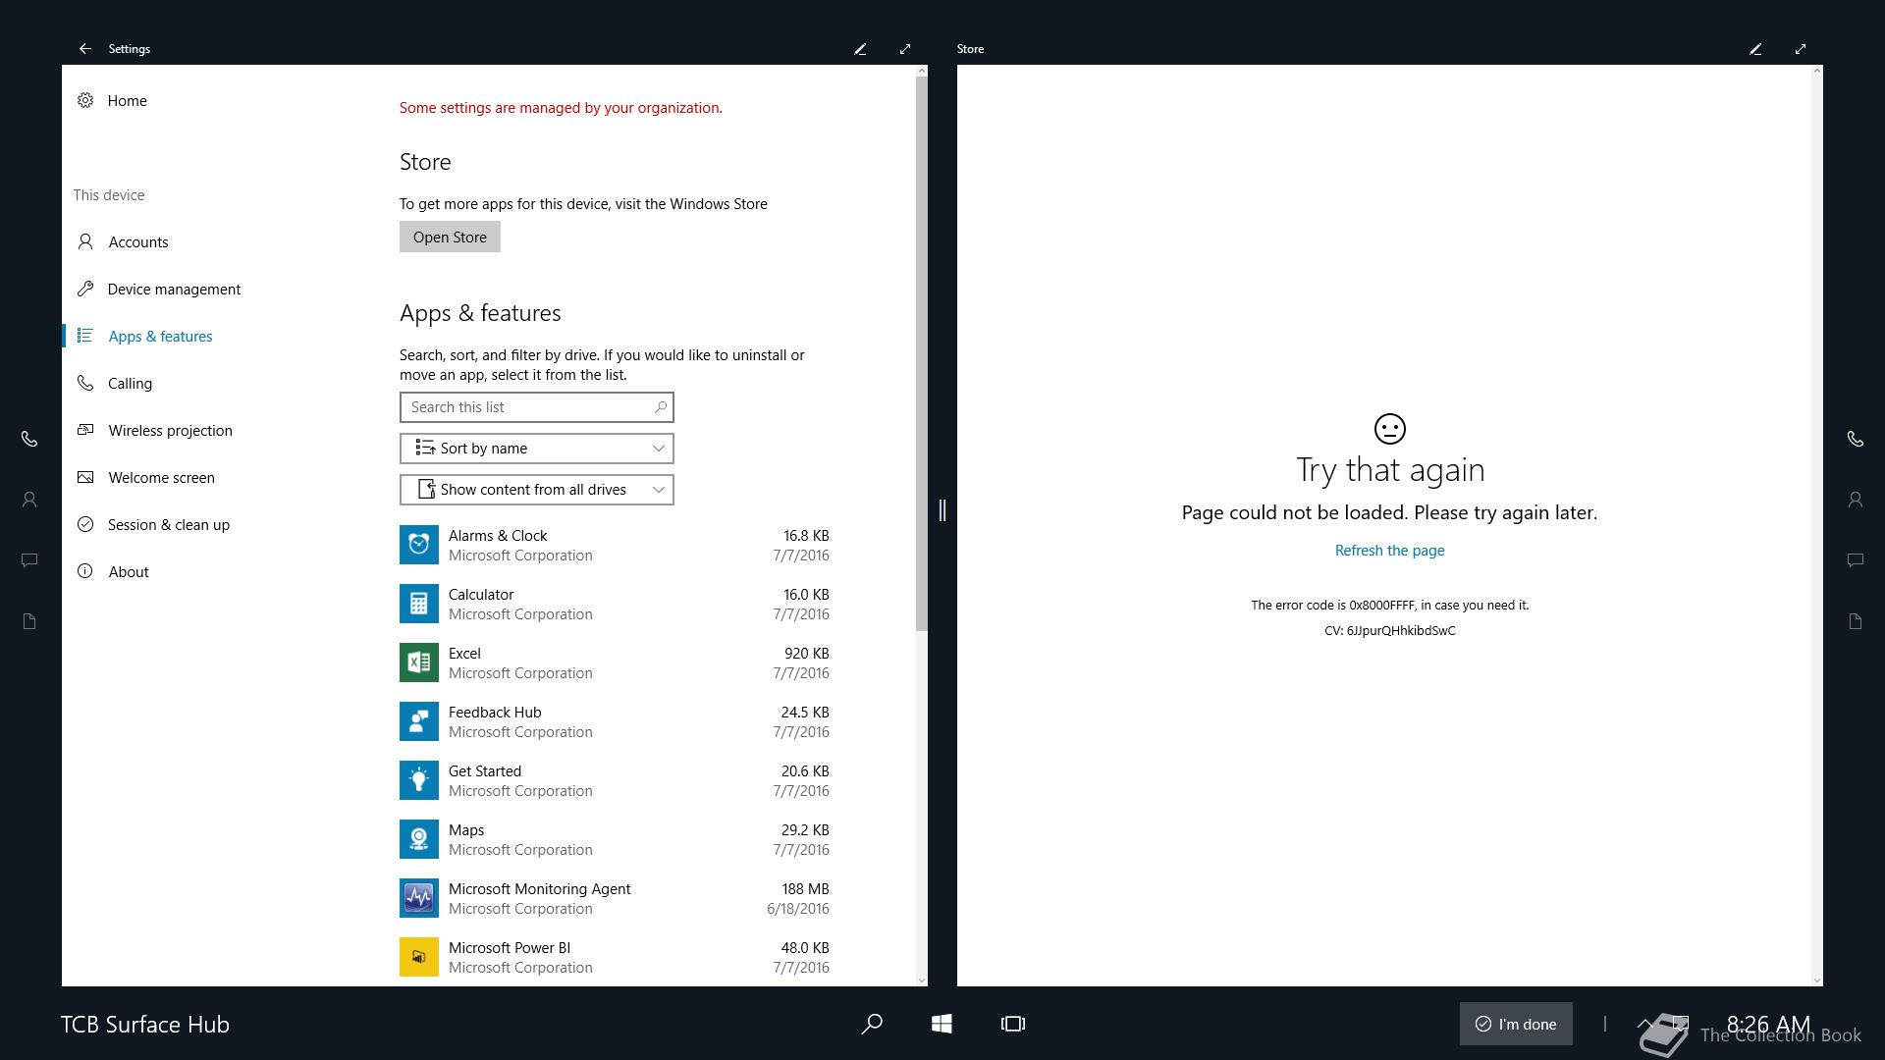Open the About settings page

click(128, 572)
